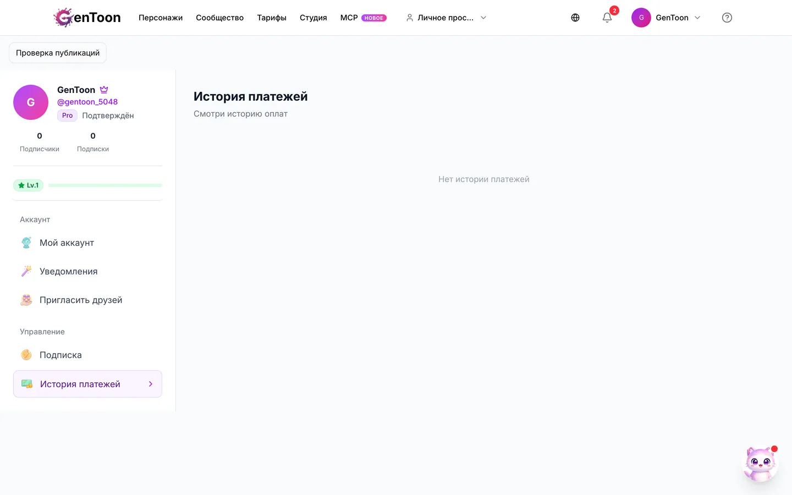792x495 pixels.
Task: Go to the Сообщество page
Action: pyautogui.click(x=220, y=18)
